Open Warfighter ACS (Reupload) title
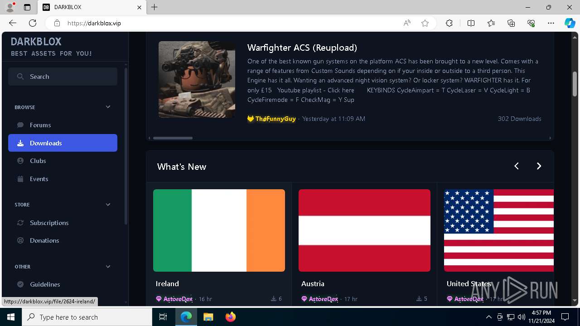580x326 pixels. point(302,48)
